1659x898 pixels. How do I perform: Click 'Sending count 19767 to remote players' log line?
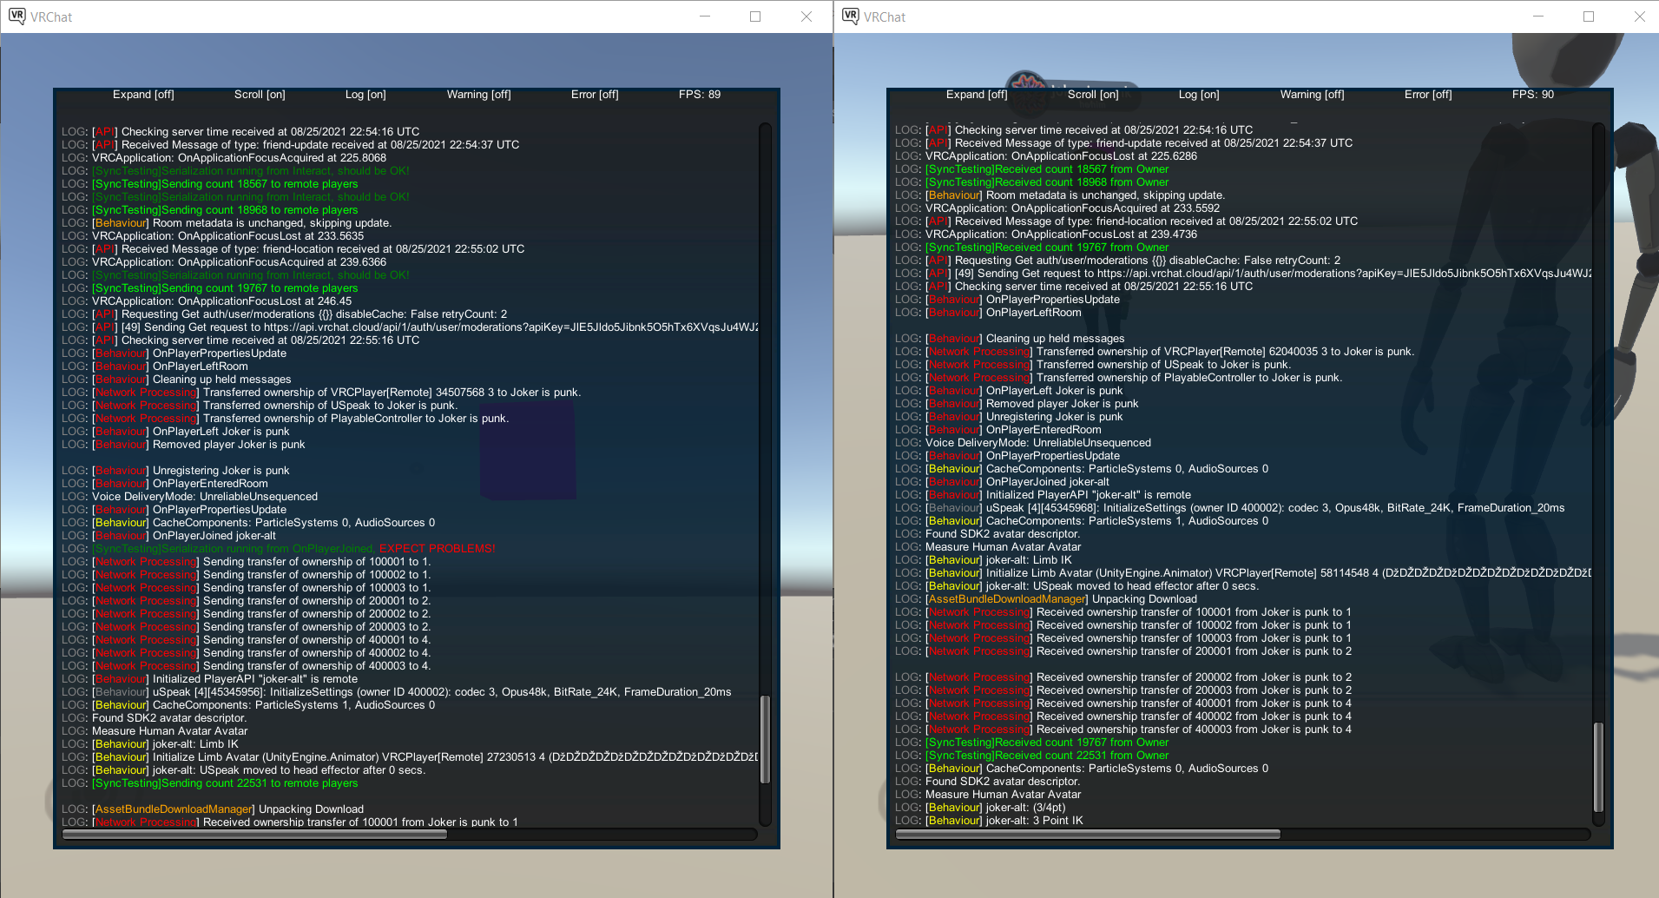pos(209,288)
